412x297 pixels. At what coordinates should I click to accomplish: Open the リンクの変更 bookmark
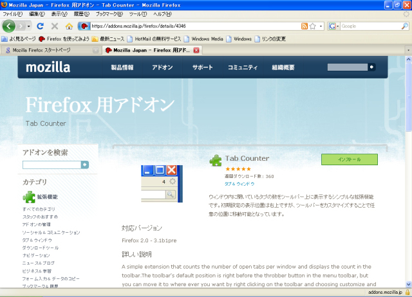pos(270,39)
